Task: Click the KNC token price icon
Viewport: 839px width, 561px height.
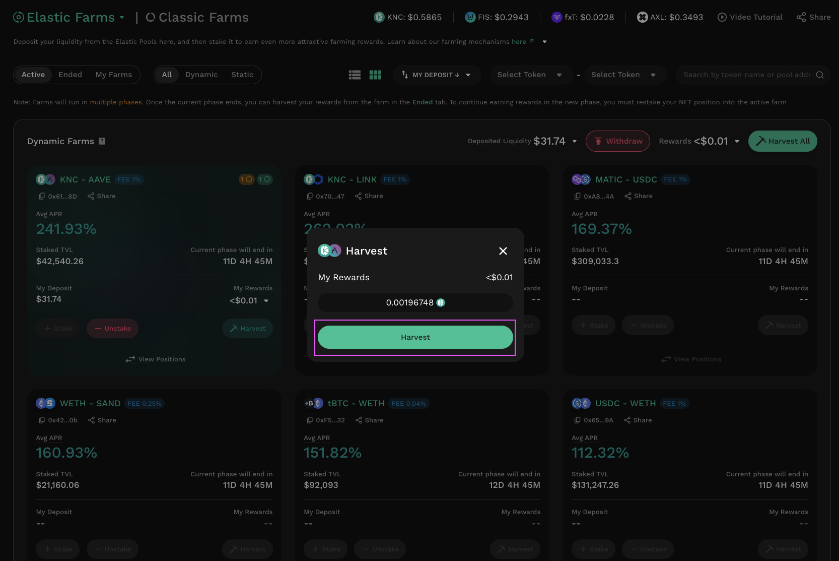Action: [379, 17]
